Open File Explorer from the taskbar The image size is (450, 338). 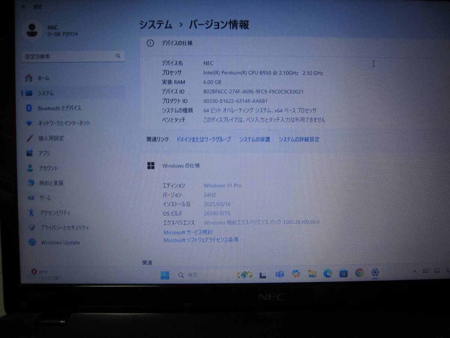coord(312,274)
